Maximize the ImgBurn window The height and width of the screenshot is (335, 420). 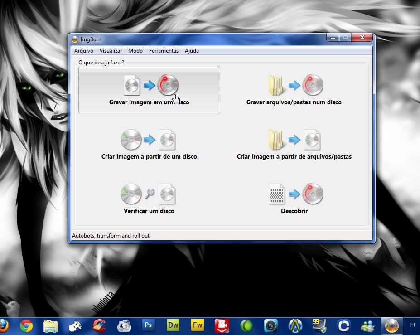[x=345, y=38]
